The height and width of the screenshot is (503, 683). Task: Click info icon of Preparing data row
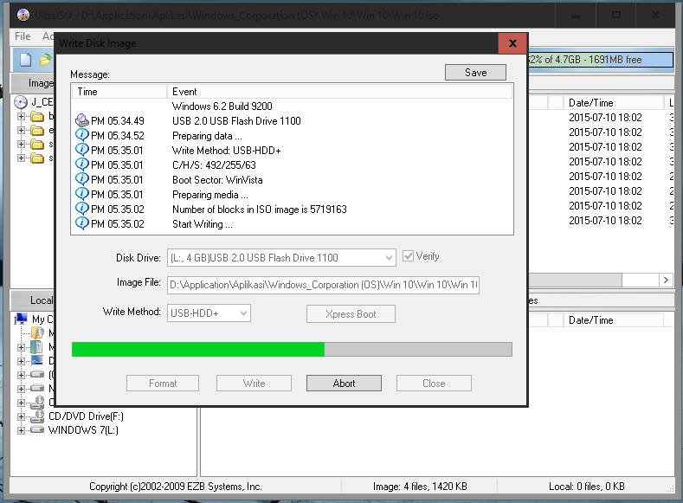(82, 135)
